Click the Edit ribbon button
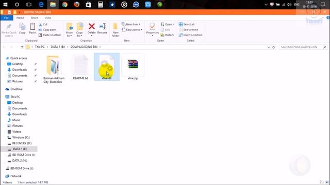Image resolution: width=330 pixels, height=185 pixels. click(166, 30)
